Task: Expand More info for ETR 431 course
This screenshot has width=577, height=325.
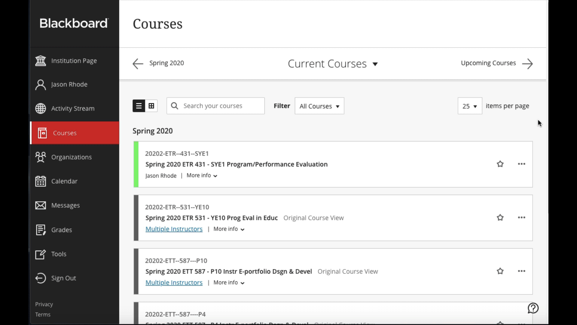Action: (202, 175)
